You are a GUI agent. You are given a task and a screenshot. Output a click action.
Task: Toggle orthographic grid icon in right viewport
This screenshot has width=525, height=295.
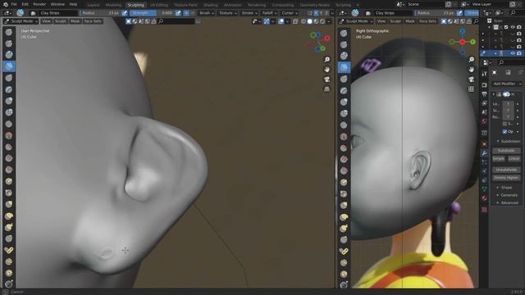tap(472, 89)
